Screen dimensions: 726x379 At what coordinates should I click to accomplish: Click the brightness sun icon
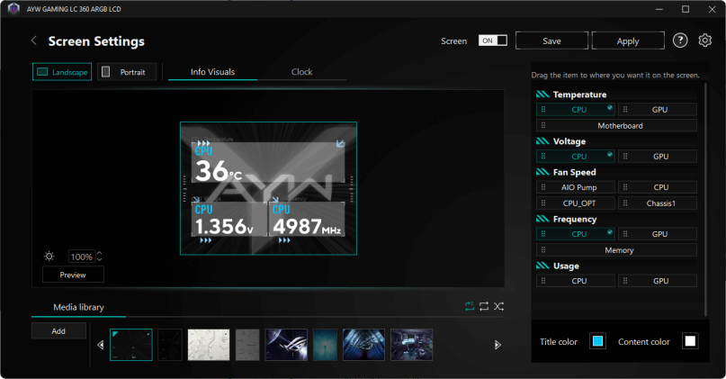pos(49,257)
